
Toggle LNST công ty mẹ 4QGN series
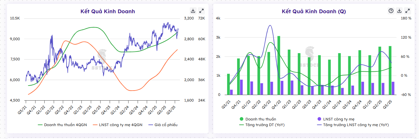[x=118, y=125]
